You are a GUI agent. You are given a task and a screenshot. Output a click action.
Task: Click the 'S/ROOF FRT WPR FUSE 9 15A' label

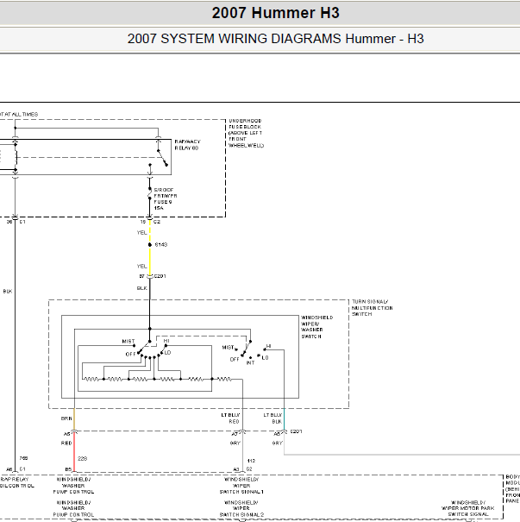click(165, 198)
